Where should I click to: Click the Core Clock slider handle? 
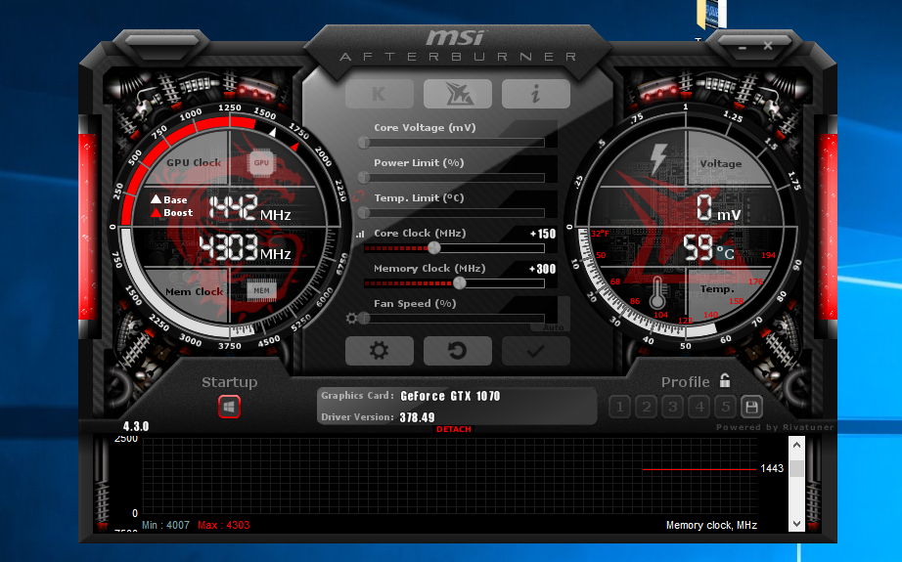coord(434,247)
